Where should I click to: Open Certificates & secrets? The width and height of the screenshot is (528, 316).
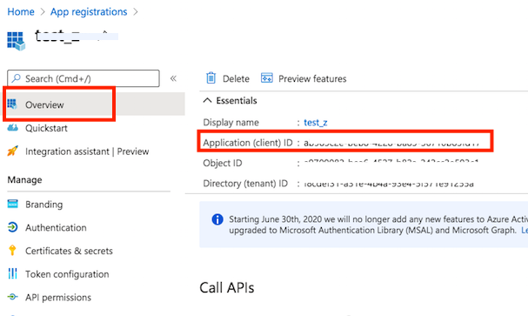[x=69, y=251]
